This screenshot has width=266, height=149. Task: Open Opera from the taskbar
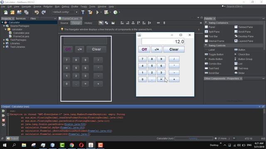[81, 145]
